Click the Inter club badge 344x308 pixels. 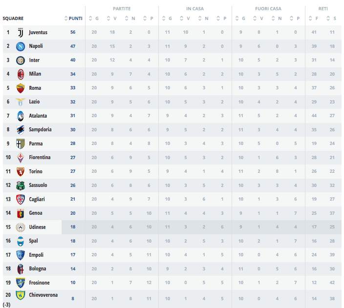[x=21, y=60]
